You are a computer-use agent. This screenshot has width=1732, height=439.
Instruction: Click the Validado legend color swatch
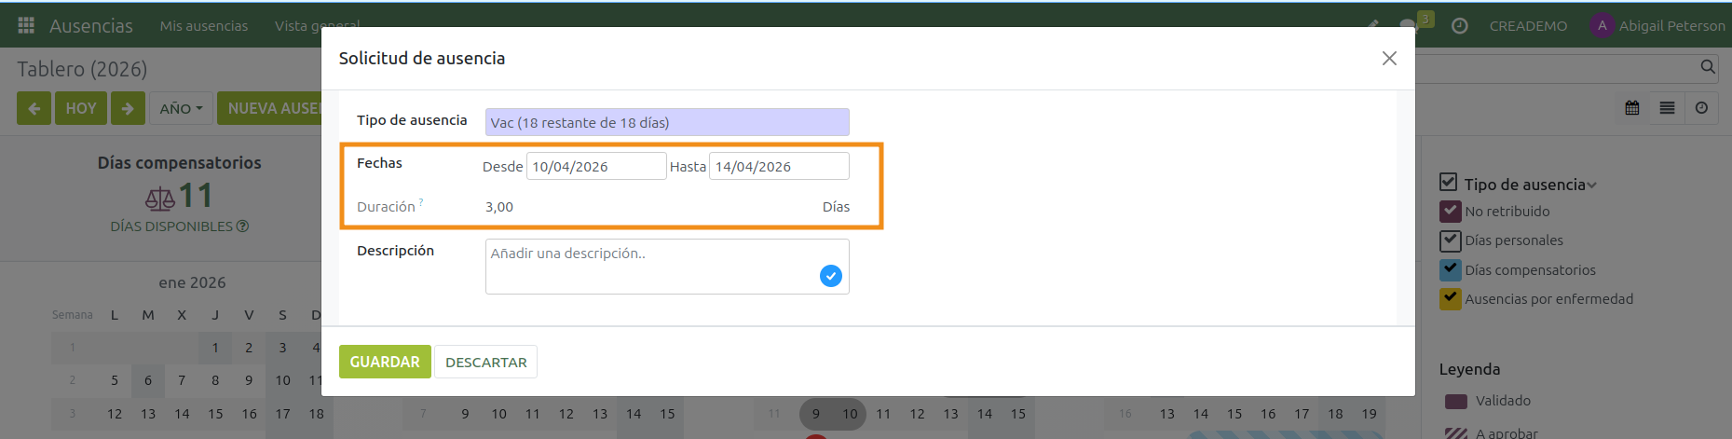1456,401
